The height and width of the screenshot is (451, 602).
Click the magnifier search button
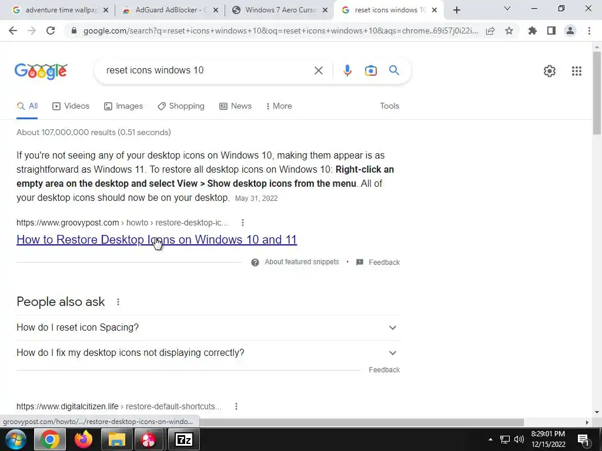click(394, 70)
